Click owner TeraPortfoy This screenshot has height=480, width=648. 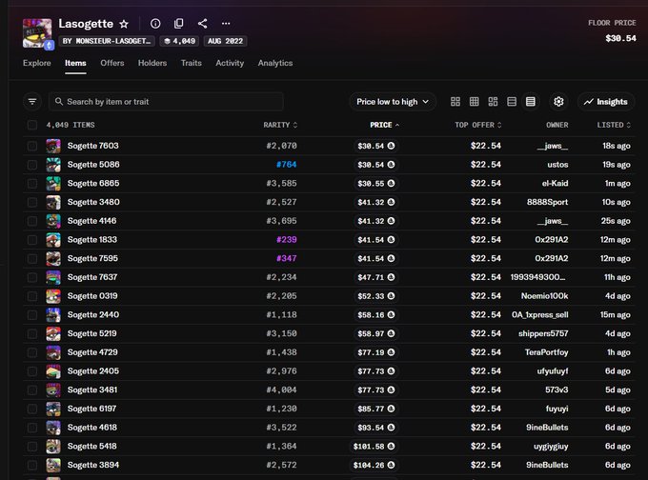[x=546, y=352]
